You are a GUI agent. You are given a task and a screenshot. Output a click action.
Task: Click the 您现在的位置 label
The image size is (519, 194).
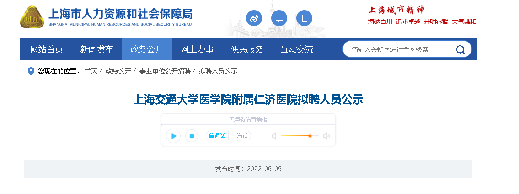pos(59,71)
